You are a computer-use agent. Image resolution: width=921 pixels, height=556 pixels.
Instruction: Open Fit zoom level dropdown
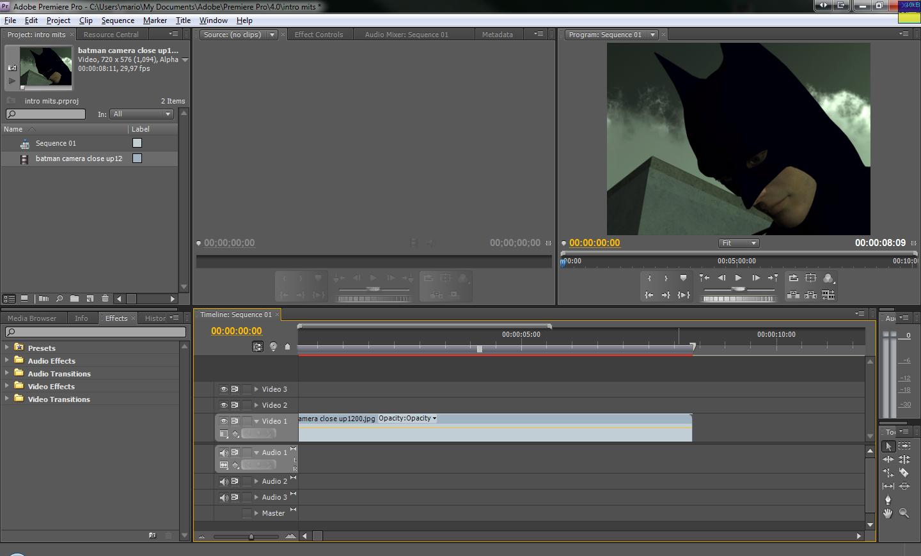[739, 243]
